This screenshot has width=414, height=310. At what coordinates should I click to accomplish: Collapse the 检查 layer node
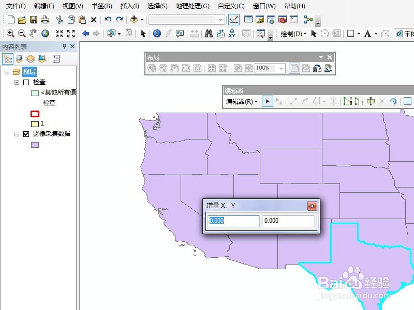[17, 83]
